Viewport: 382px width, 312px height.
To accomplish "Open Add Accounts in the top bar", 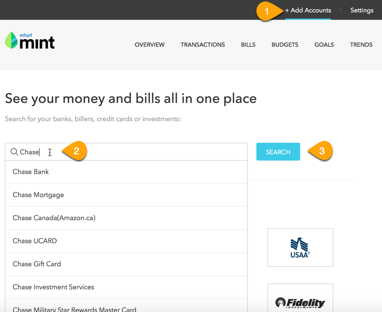I will 308,10.
